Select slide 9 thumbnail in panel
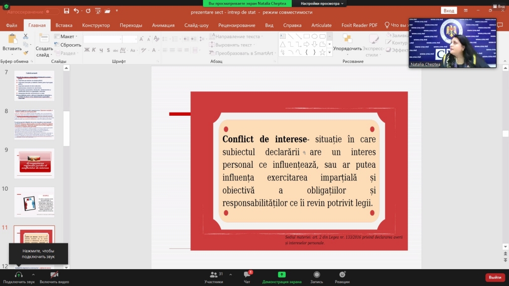The width and height of the screenshot is (509, 286). point(34,164)
